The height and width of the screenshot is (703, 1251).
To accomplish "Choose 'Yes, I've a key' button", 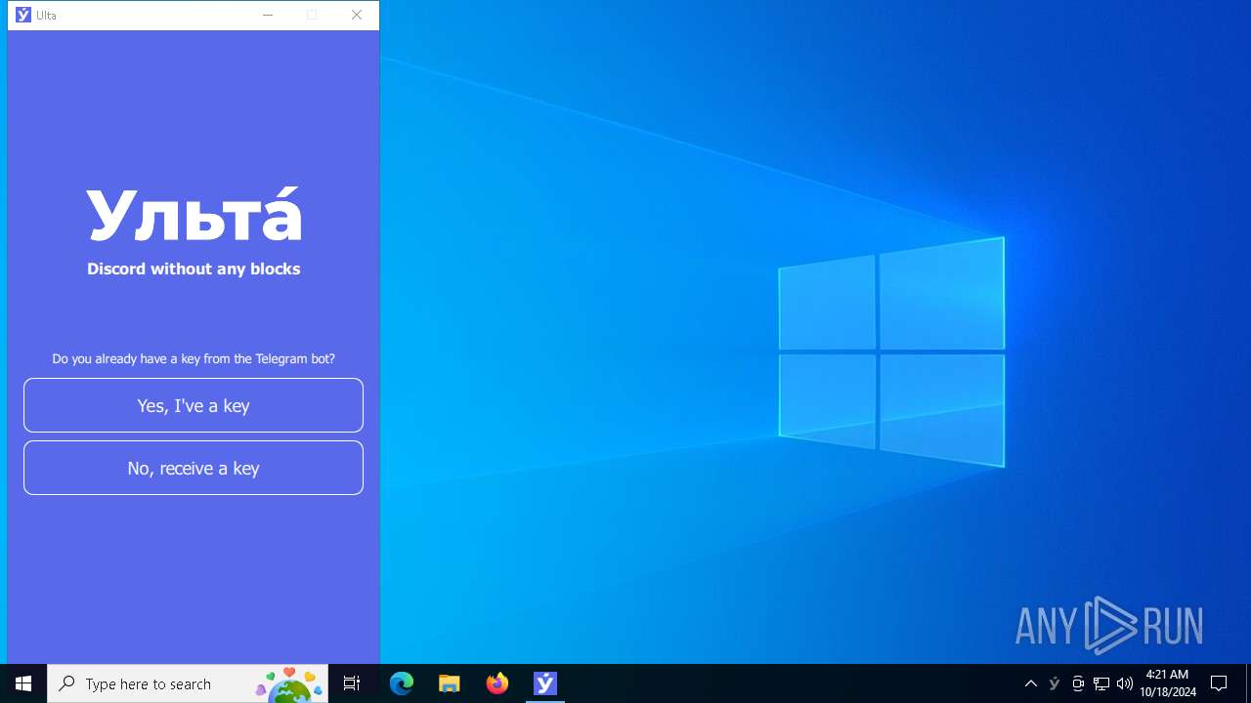I will click(194, 405).
